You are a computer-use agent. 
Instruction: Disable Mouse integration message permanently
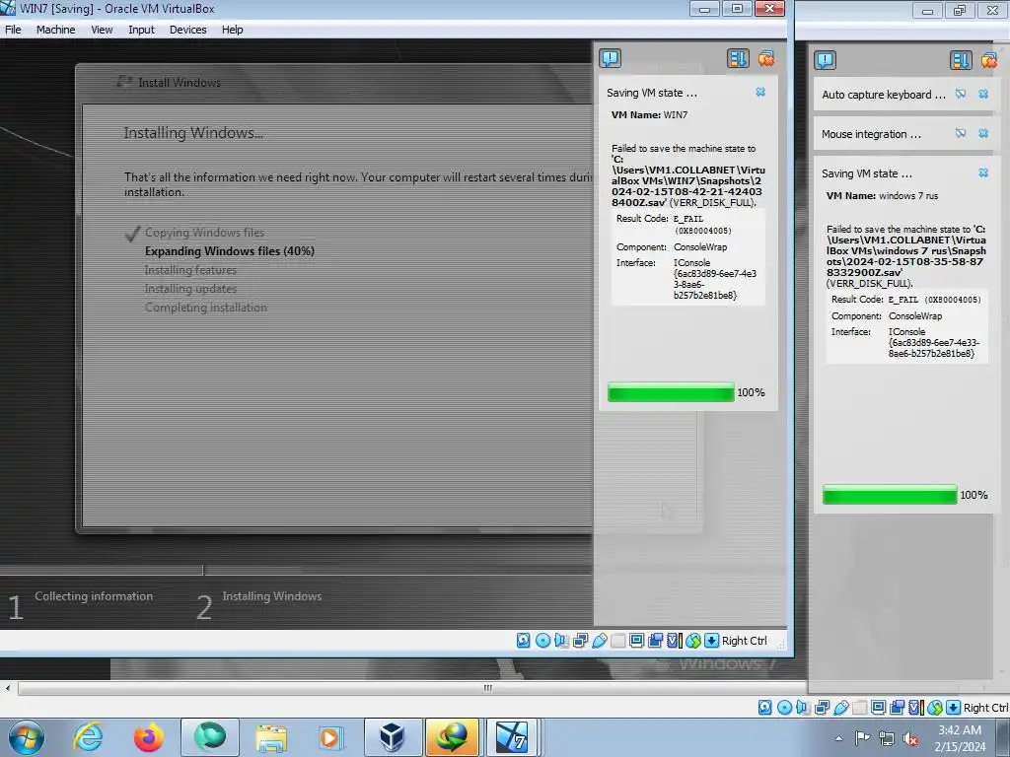pyautogui.click(x=961, y=133)
